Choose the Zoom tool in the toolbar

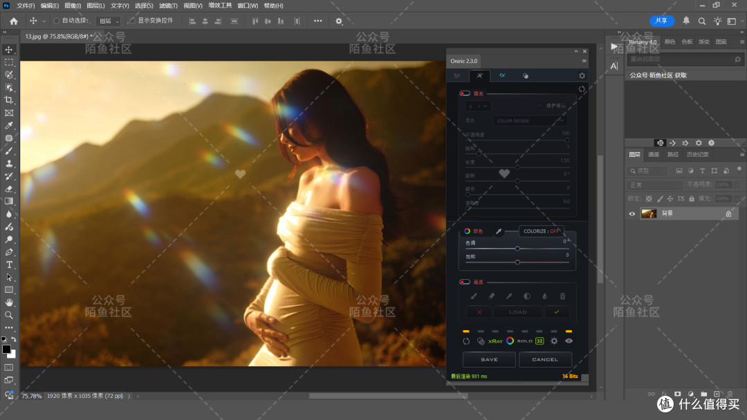[x=9, y=315]
